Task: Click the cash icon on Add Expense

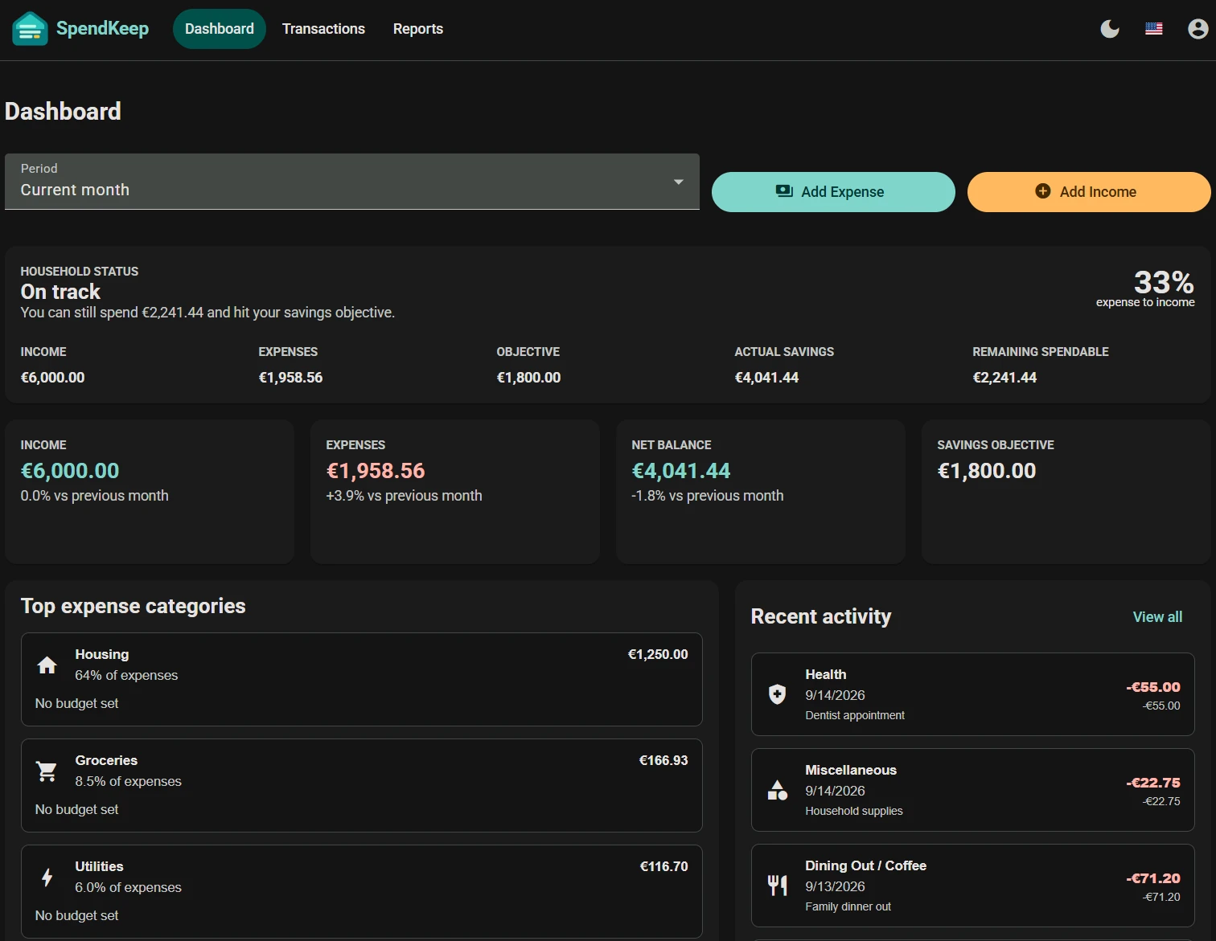Action: tap(784, 191)
